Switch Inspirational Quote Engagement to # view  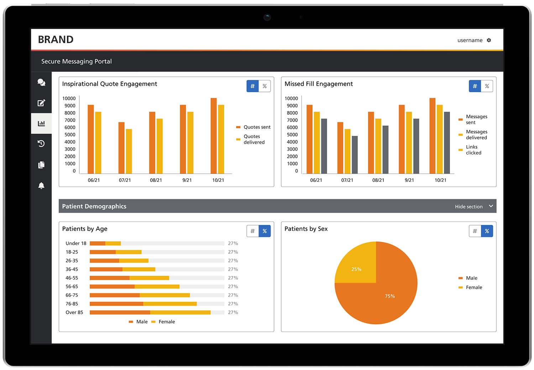click(252, 86)
